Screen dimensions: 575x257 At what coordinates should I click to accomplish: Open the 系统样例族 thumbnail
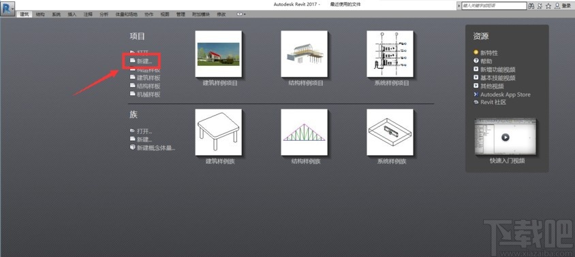point(390,132)
